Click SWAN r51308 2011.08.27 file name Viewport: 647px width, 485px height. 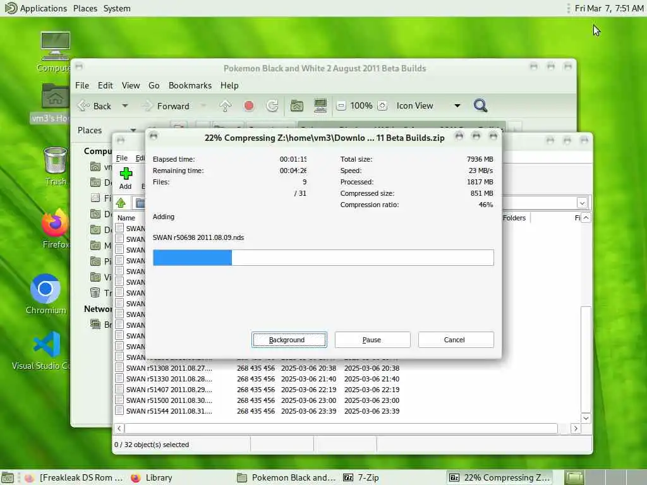click(x=169, y=368)
